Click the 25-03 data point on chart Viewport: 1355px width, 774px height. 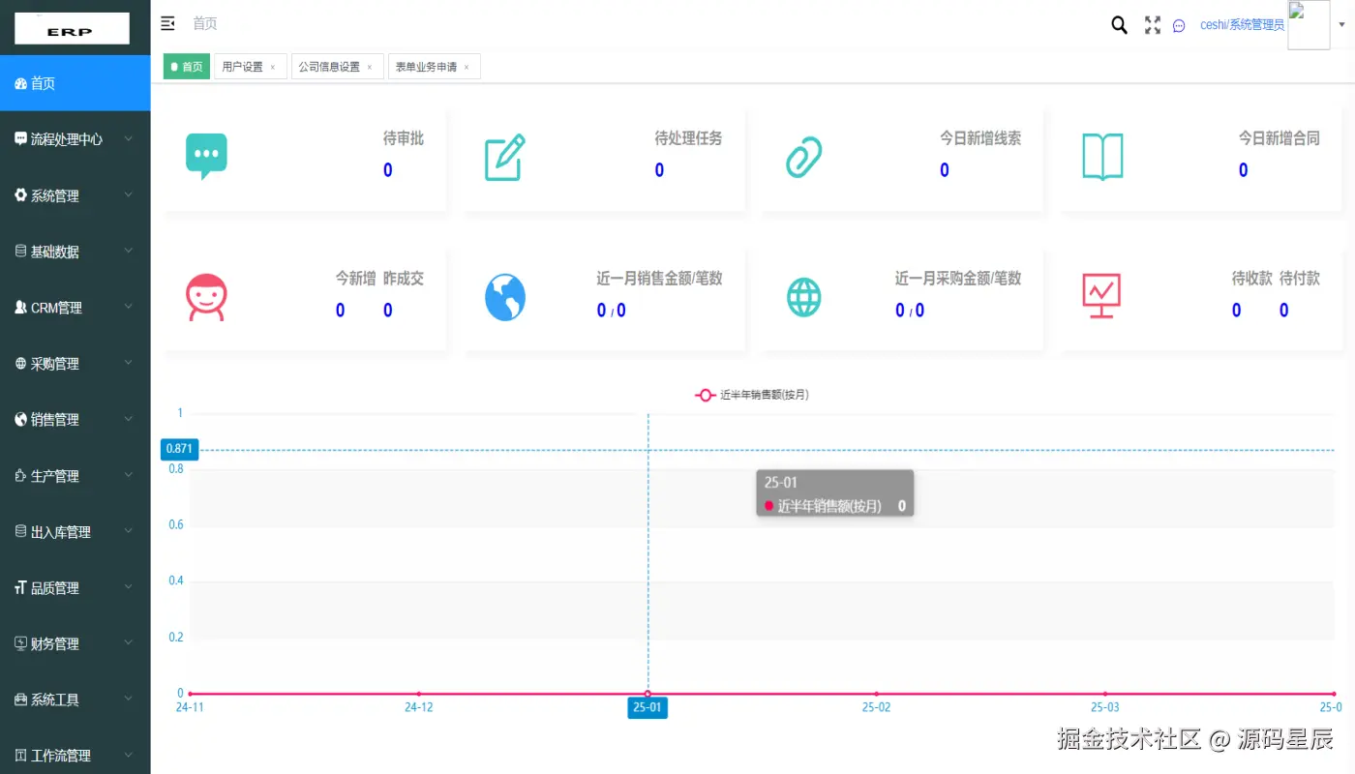1105,694
